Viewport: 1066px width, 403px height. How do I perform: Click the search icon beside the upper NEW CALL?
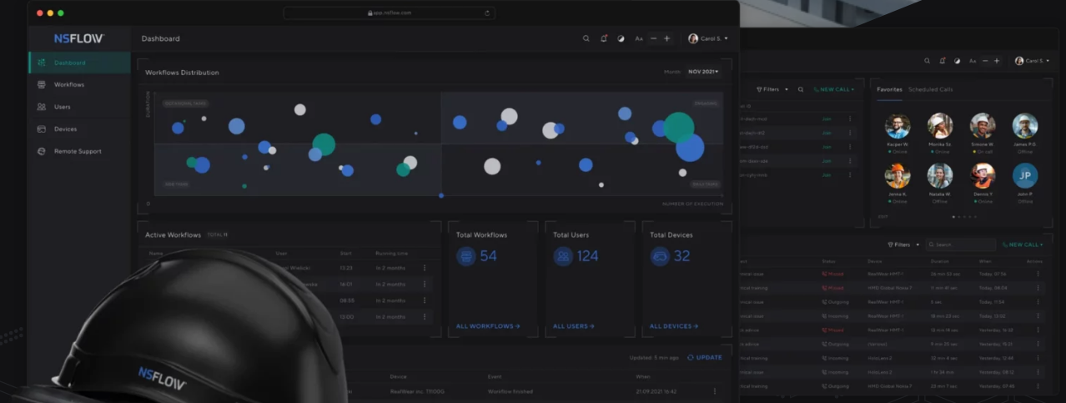coord(801,89)
